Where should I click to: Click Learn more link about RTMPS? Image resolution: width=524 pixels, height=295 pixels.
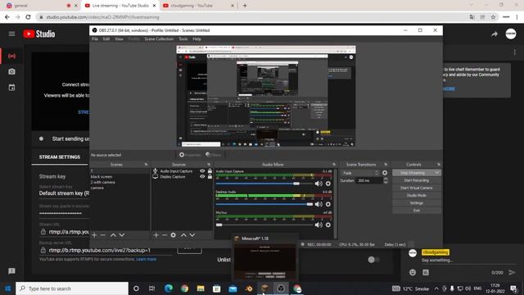pyautogui.click(x=146, y=259)
